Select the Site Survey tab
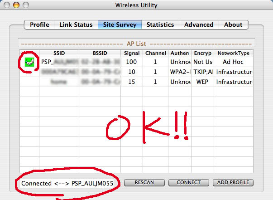This screenshot has height=200, width=273. coord(120,24)
